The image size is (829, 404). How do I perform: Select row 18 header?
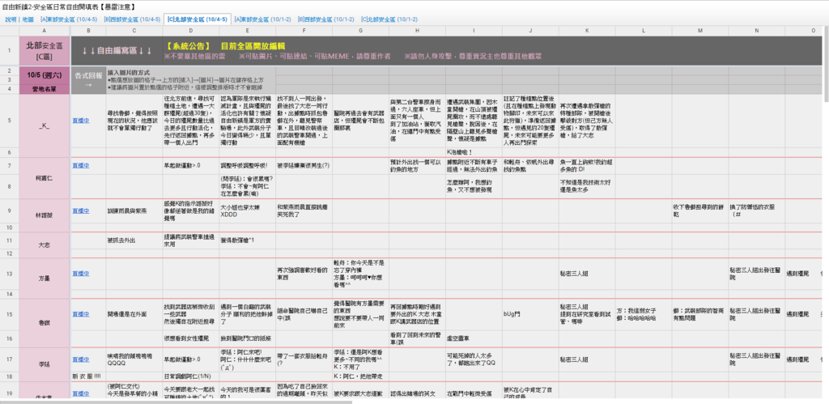coord(9,376)
